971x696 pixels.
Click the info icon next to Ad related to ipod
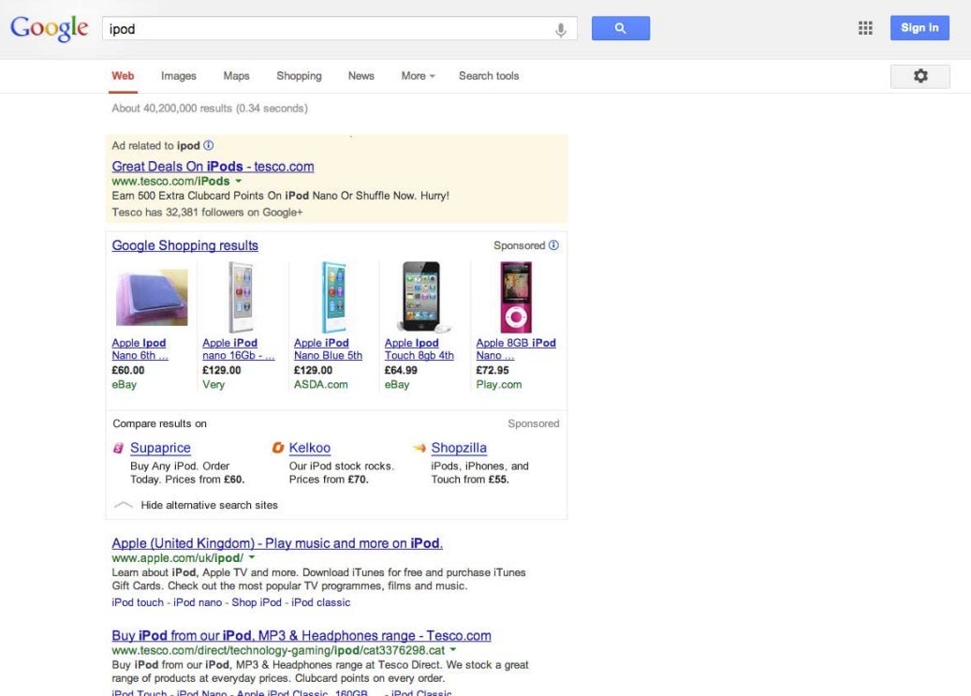pyautogui.click(x=209, y=145)
